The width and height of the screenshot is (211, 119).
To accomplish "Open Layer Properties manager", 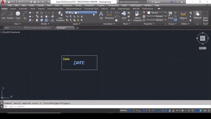I will pyautogui.click(x=60, y=16).
